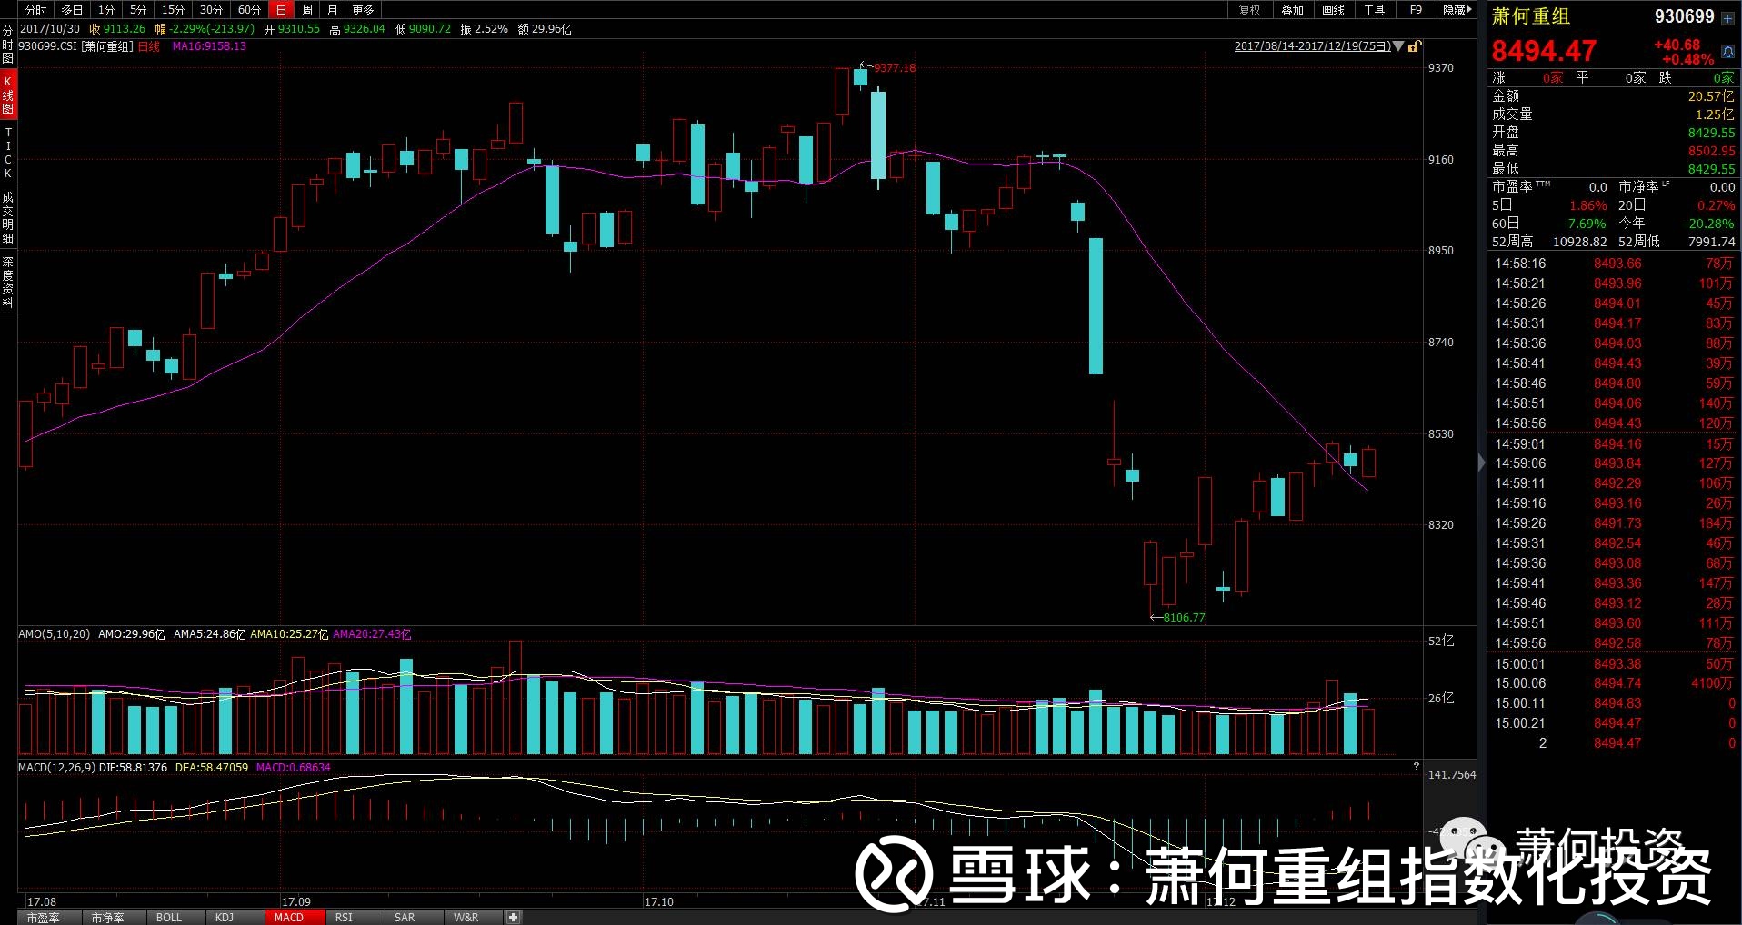Switch chart to 60分 period
The width and height of the screenshot is (1742, 925).
pyautogui.click(x=249, y=10)
